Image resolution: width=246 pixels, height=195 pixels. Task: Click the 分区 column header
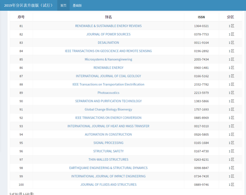tap(230, 17)
